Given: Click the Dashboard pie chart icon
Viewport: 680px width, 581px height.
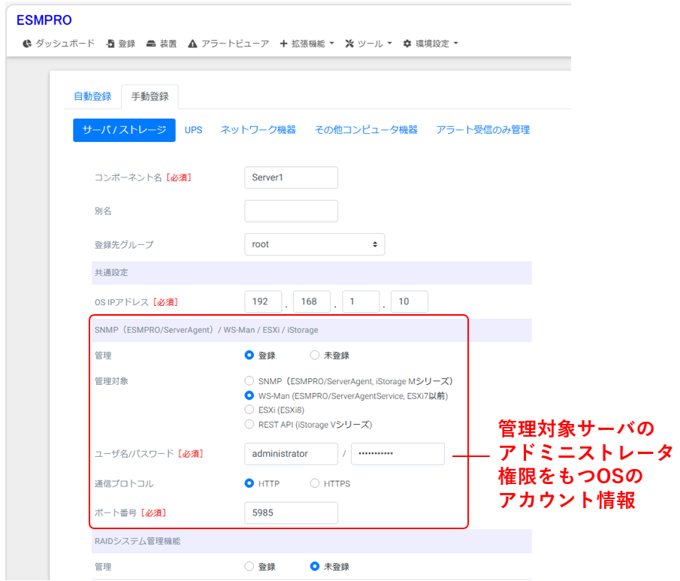Looking at the screenshot, I should point(27,44).
